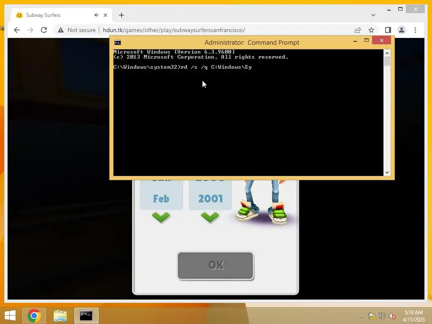Click the Not secure warning icon

61,30
